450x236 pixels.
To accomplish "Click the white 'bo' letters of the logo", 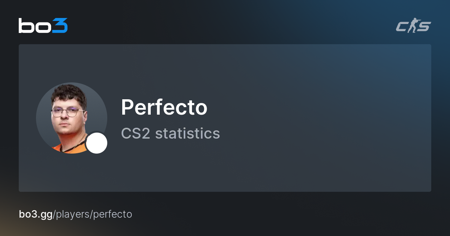I will click(35, 26).
